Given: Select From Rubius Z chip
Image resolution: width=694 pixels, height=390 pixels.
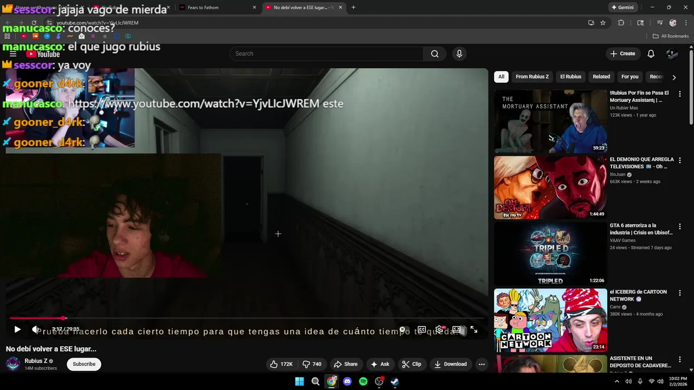Looking at the screenshot, I should pyautogui.click(x=532, y=76).
